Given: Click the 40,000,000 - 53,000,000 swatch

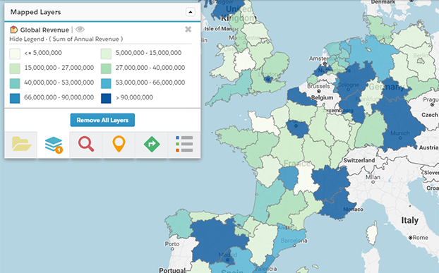Looking at the screenshot, I should pos(15,83).
